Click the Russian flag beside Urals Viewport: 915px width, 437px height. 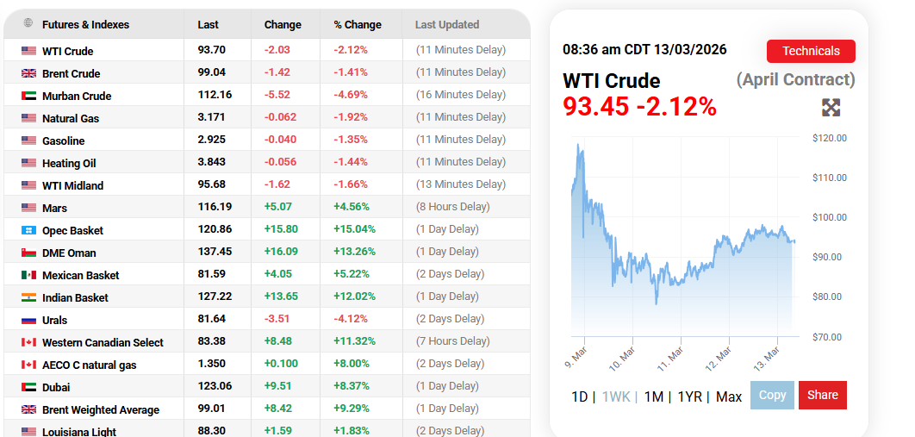pos(29,320)
